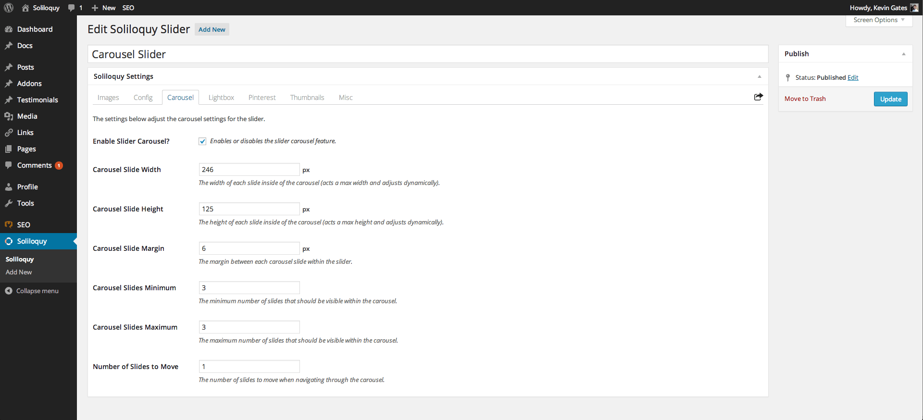Click the Profile user icon
923x420 pixels.
pos(9,187)
